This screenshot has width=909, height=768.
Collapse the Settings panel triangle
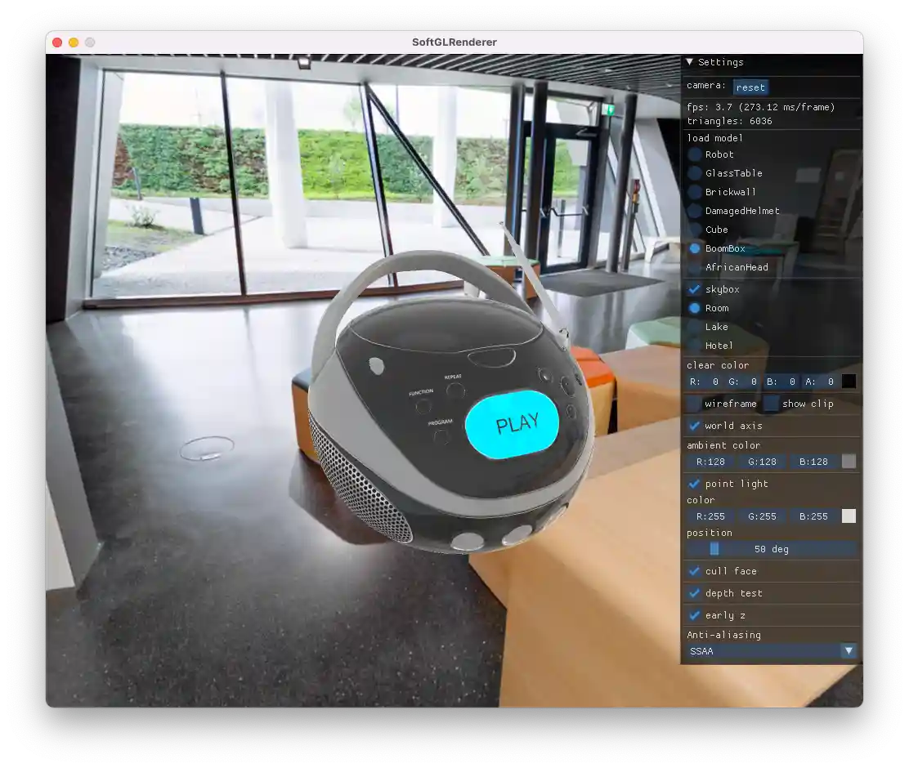(689, 61)
